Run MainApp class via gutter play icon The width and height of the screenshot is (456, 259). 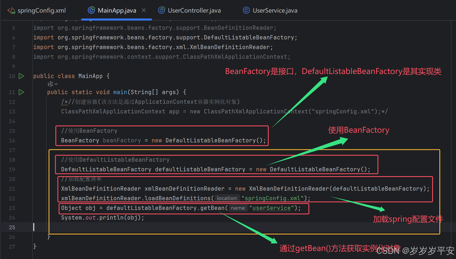(x=21, y=76)
